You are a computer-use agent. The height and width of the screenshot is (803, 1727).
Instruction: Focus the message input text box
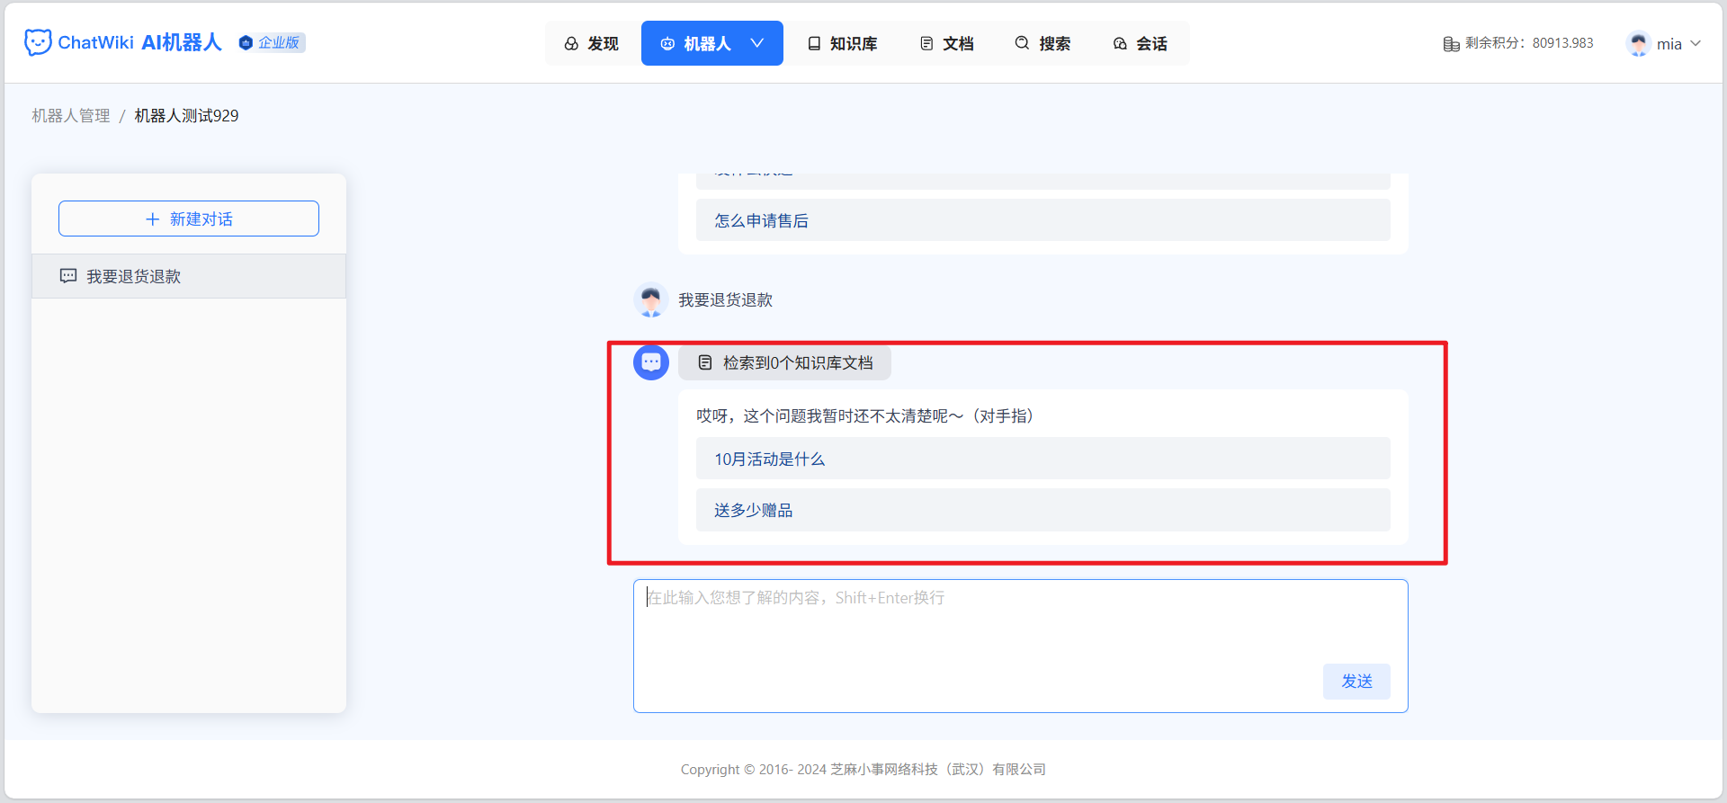pos(1021,646)
